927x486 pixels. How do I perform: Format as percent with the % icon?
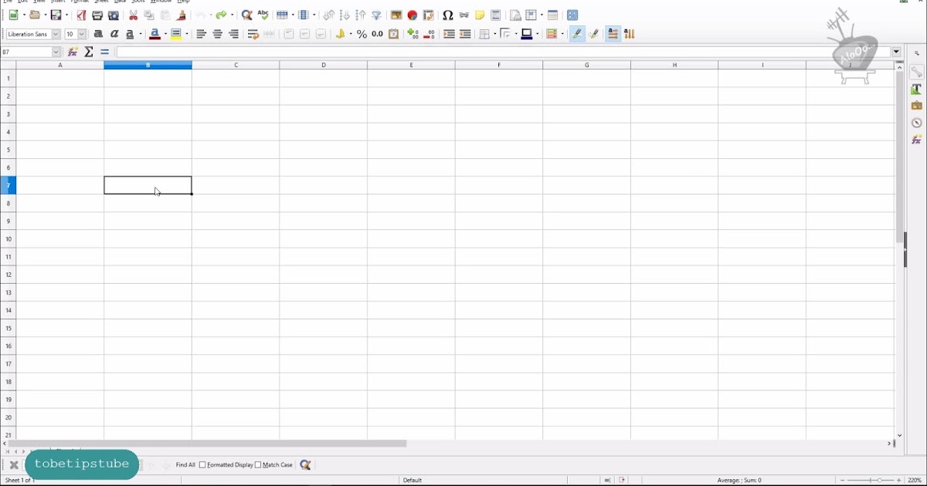click(x=362, y=34)
